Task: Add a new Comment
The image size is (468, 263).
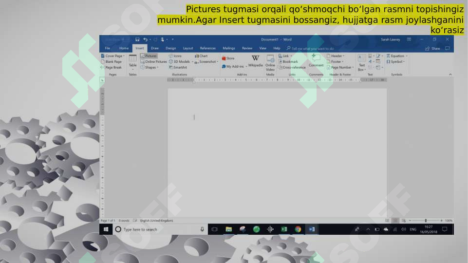Action: 316,60
